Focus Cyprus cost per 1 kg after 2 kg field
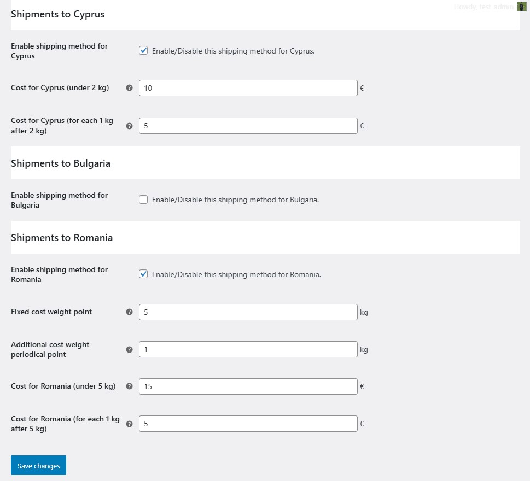This screenshot has width=530, height=481. 248,126
